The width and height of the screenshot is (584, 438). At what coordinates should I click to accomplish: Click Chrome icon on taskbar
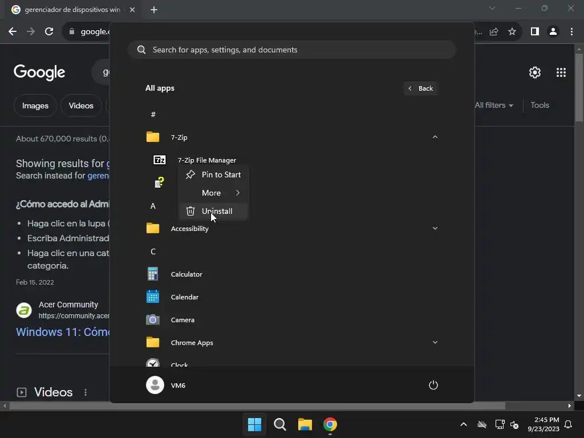(330, 424)
